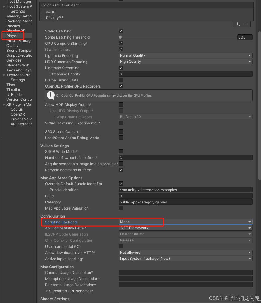The height and width of the screenshot is (303, 261).
Task: Select OpenXR under XR Plug-in Management
Action: tap(18, 114)
